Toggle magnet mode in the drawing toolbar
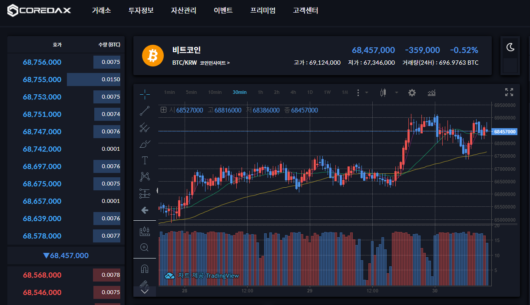 coord(145,269)
